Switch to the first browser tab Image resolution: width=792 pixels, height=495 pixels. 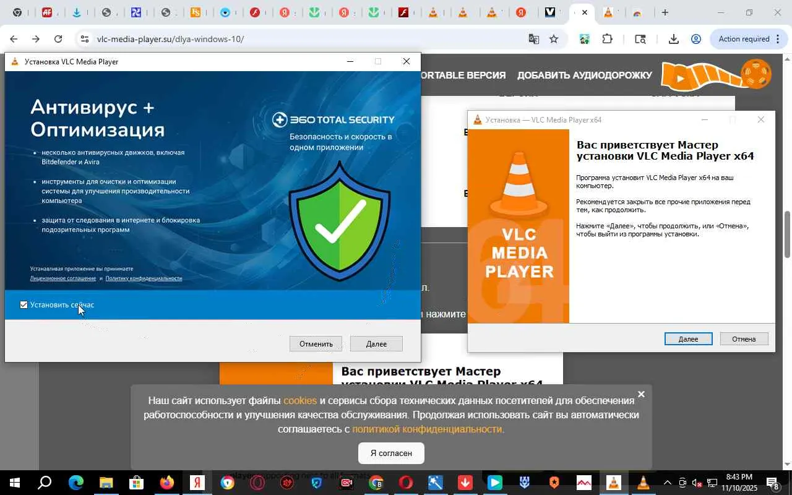pyautogui.click(x=17, y=12)
